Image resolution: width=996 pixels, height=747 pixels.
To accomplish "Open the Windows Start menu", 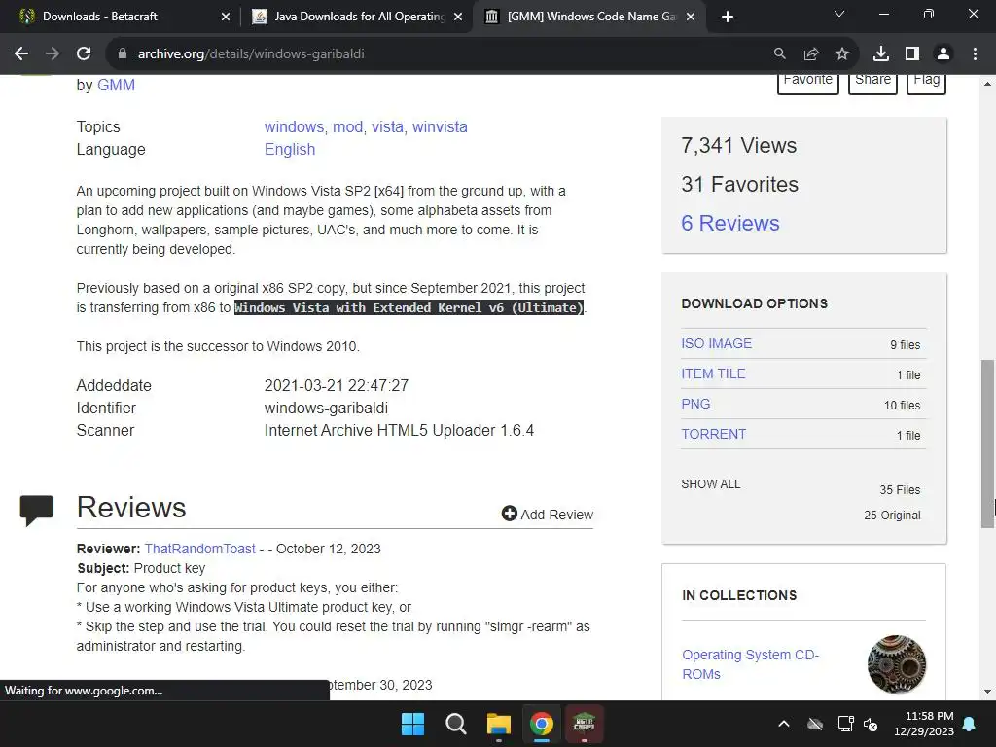I will pos(412,724).
